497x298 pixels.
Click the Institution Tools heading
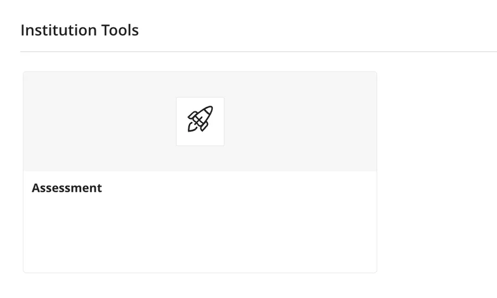79,30
